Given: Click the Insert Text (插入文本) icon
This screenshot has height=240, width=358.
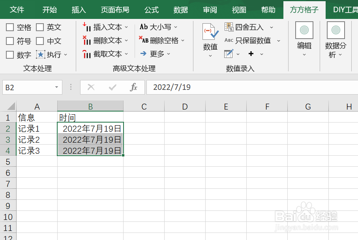Looking at the screenshot, I should coord(86,27).
